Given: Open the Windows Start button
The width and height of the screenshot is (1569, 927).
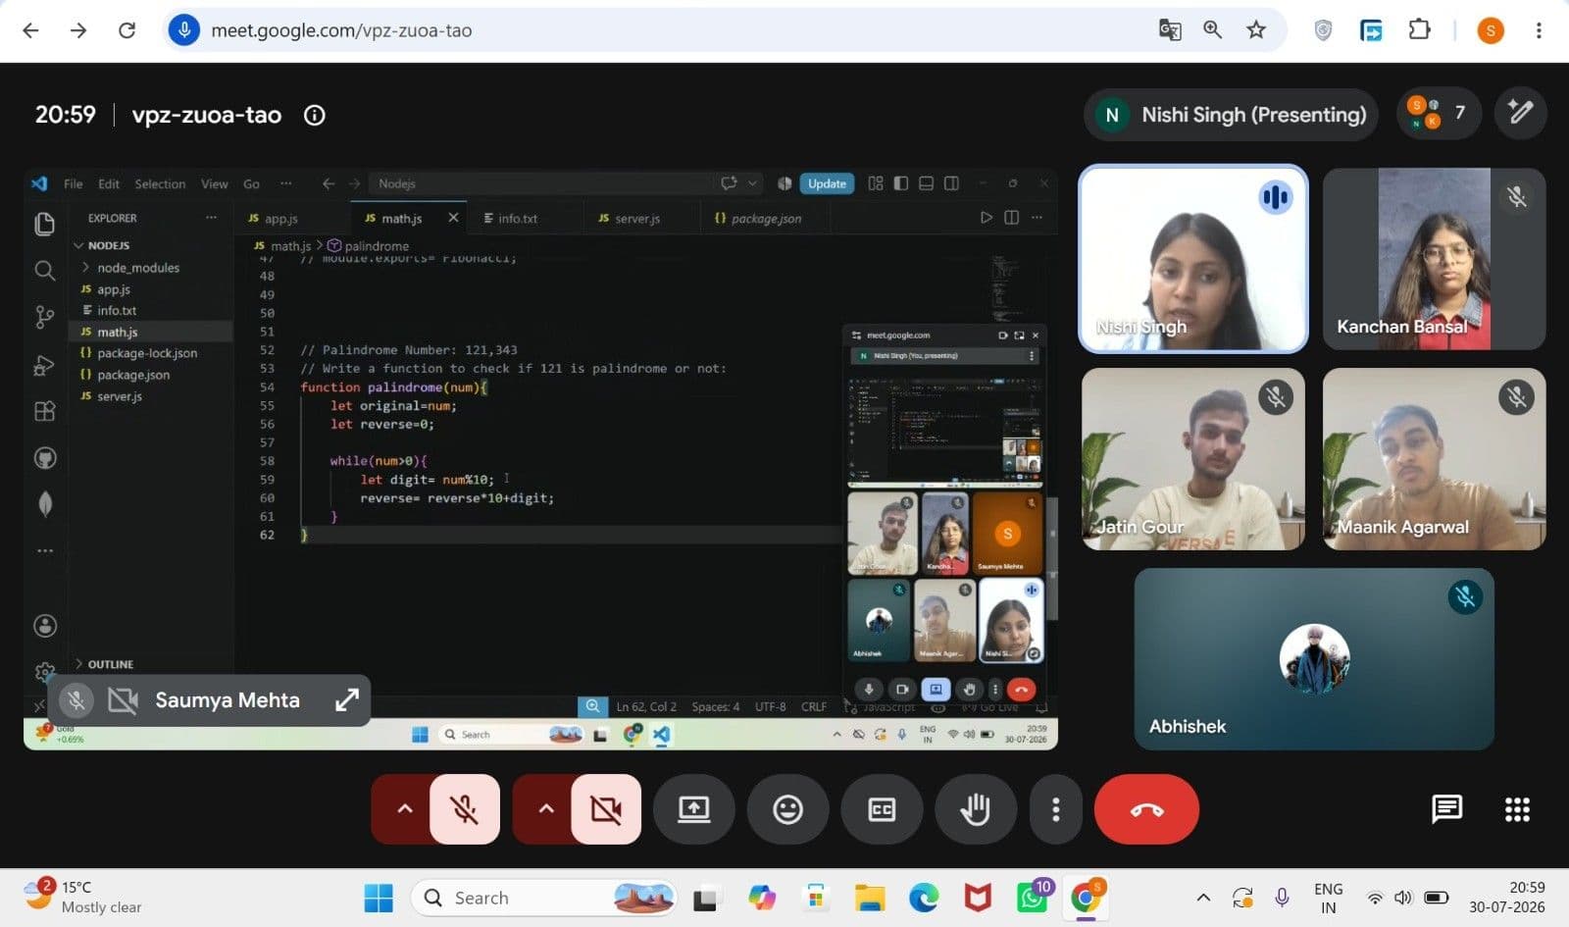Looking at the screenshot, I should tap(379, 898).
